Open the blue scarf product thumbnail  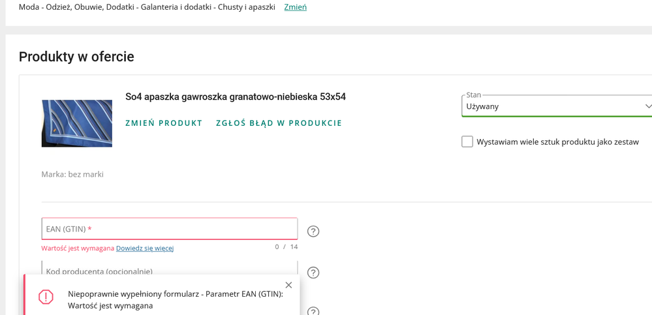click(77, 123)
